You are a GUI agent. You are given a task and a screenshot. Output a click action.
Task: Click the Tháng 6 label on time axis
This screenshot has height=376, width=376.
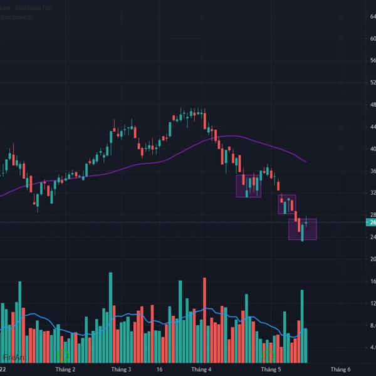click(340, 369)
